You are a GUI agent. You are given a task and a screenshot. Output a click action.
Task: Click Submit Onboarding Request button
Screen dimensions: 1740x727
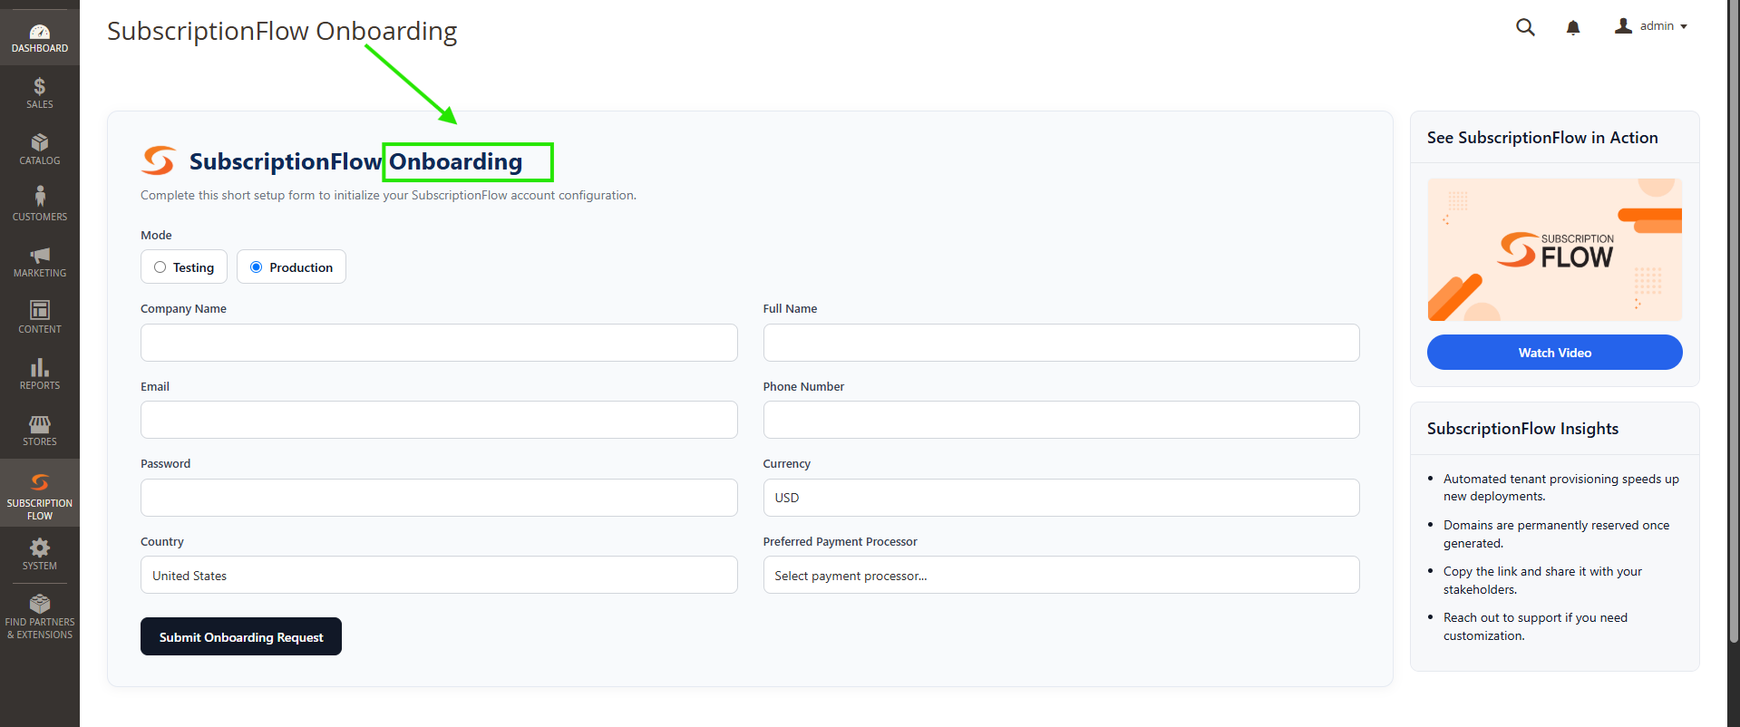[x=241, y=636]
